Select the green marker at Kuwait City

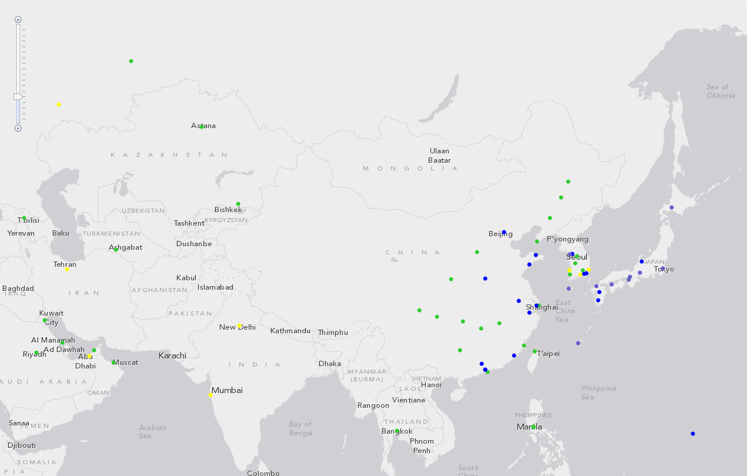pyautogui.click(x=45, y=320)
